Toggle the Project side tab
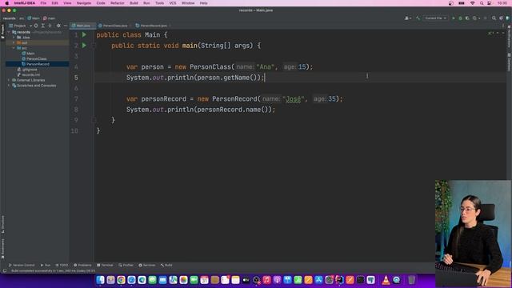This screenshot has width=512, height=288. click(2, 32)
